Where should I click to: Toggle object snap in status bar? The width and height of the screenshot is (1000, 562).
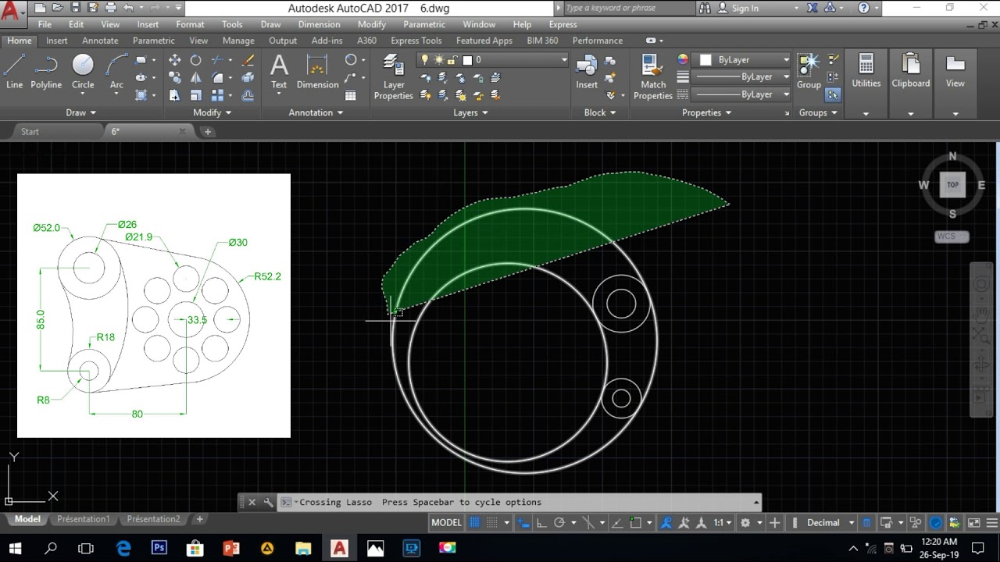[636, 523]
